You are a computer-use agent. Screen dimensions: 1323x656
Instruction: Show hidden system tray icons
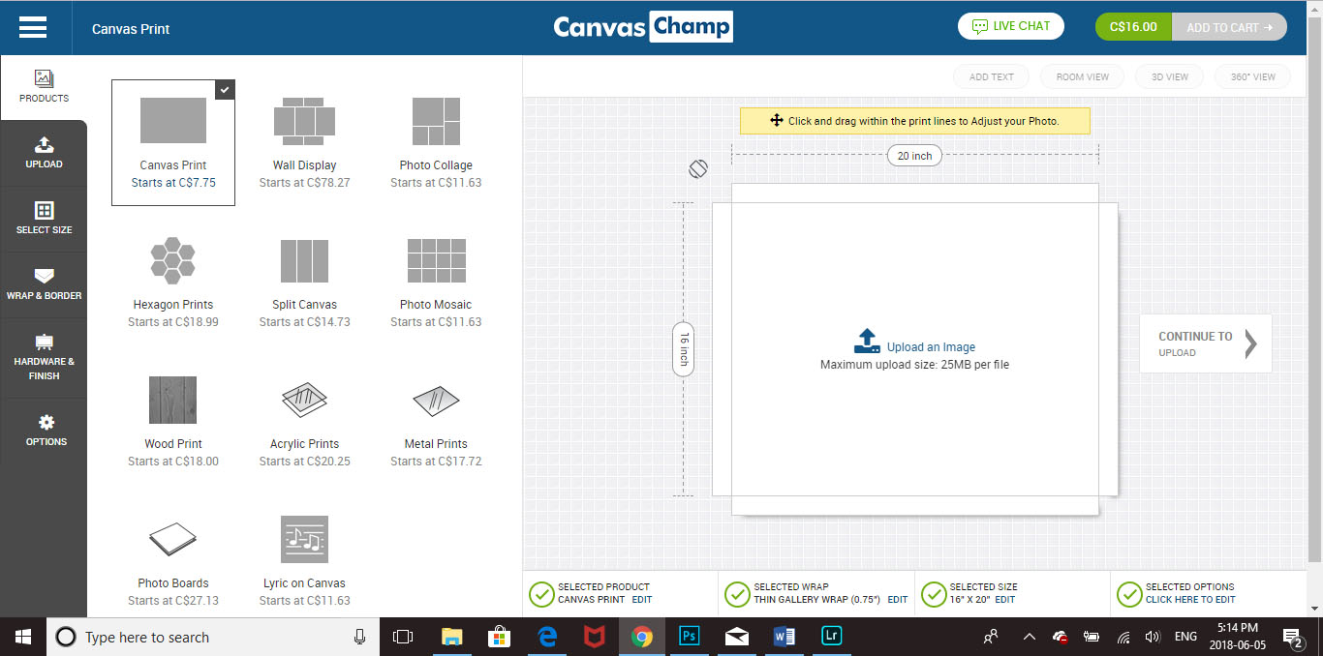(1029, 637)
